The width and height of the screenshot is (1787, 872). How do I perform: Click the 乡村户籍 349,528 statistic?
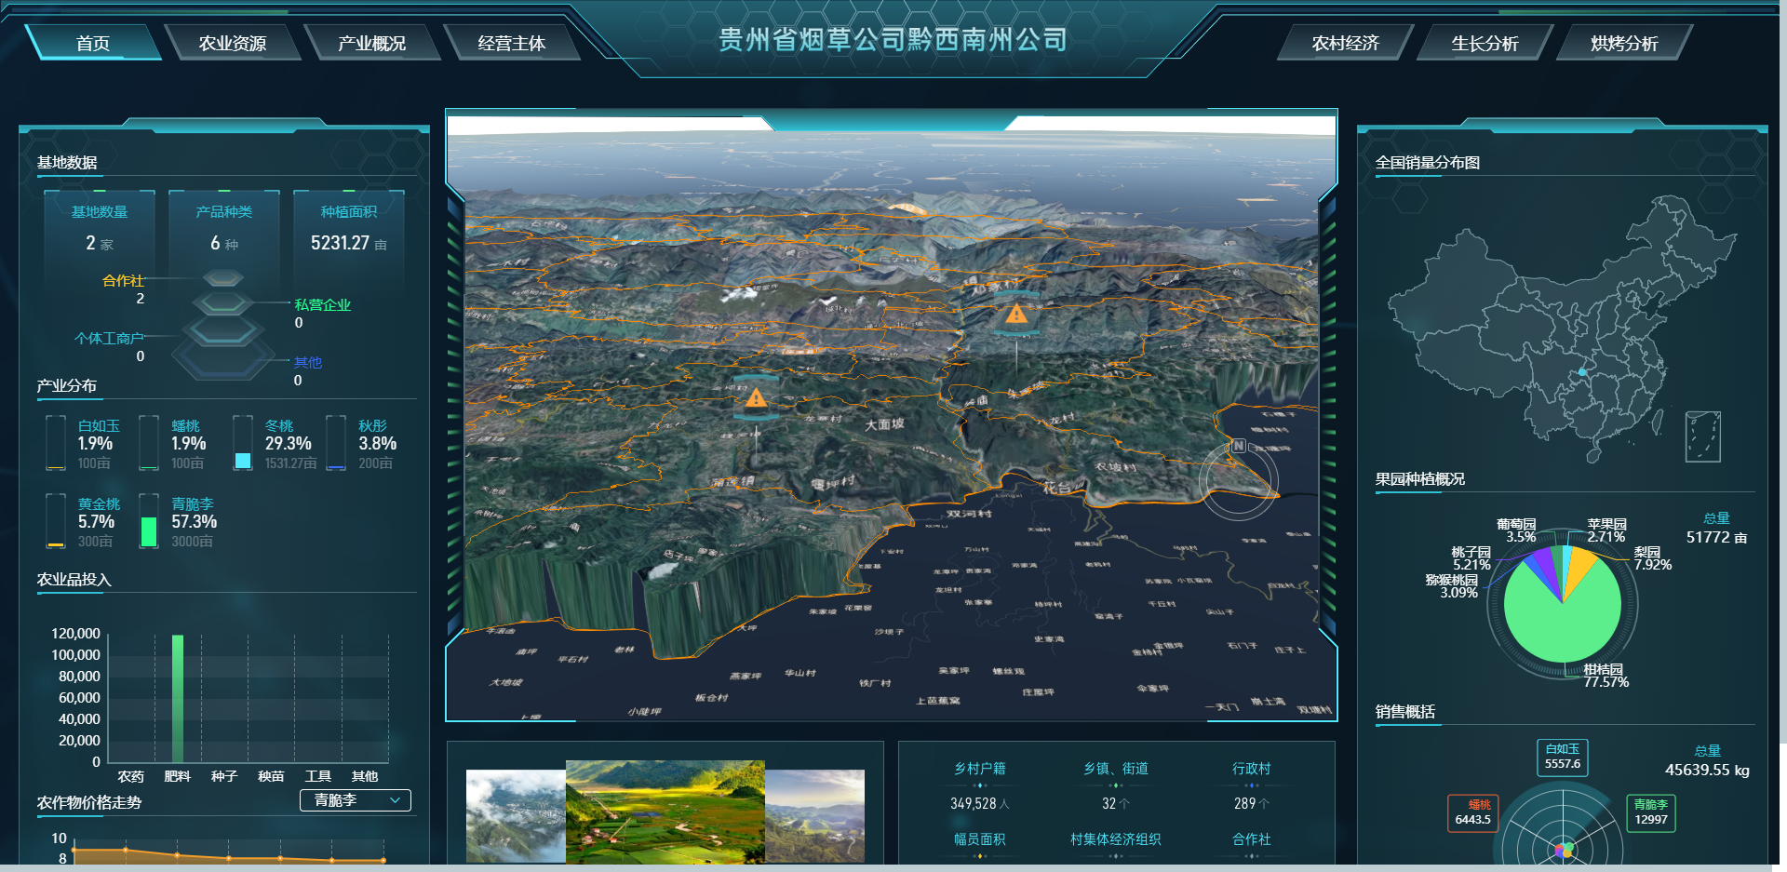tap(980, 786)
